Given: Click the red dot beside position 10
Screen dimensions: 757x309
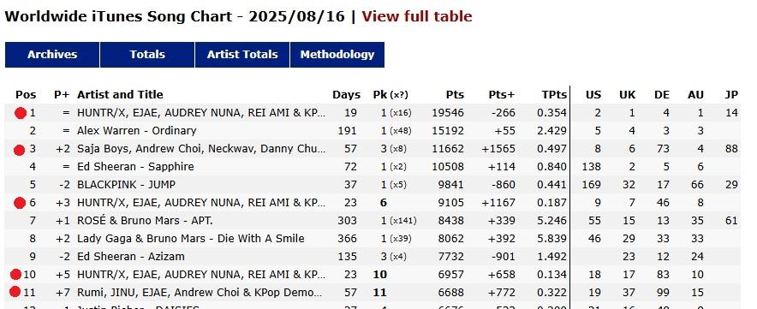Looking at the screenshot, I should pyautogui.click(x=16, y=276).
